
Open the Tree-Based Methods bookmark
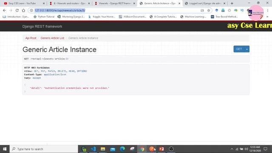pos(224,17)
